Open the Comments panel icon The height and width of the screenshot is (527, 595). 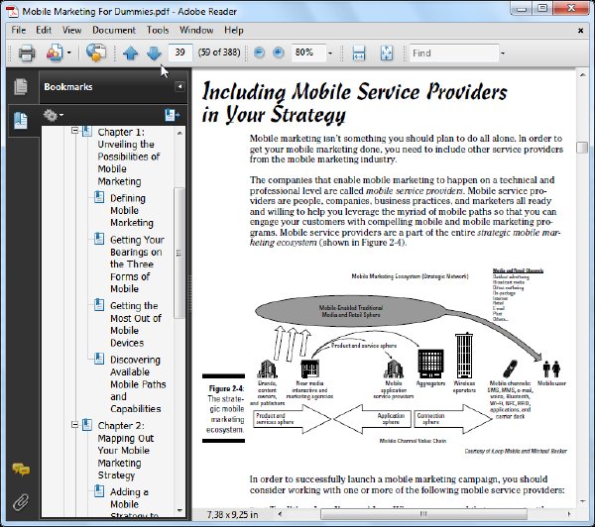pyautogui.click(x=21, y=470)
